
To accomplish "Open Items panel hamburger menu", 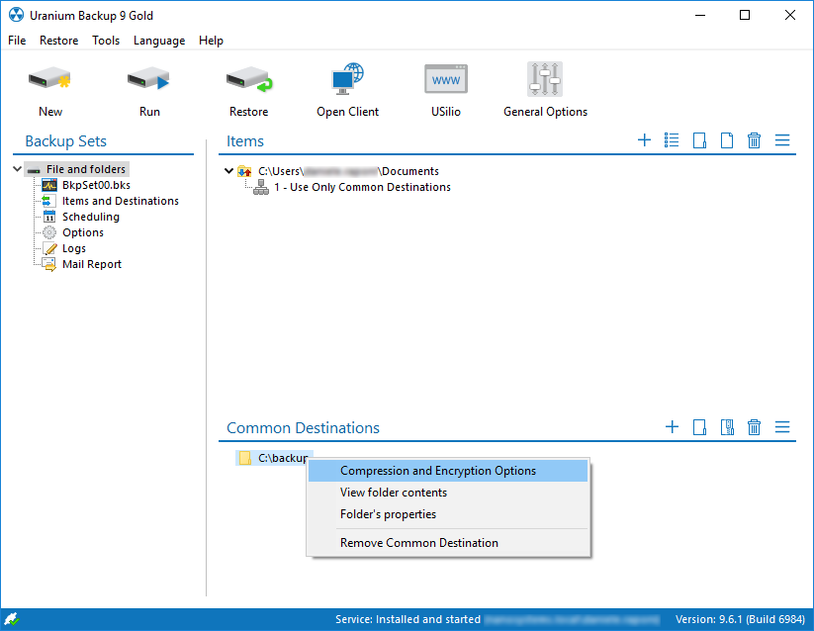I will click(782, 140).
